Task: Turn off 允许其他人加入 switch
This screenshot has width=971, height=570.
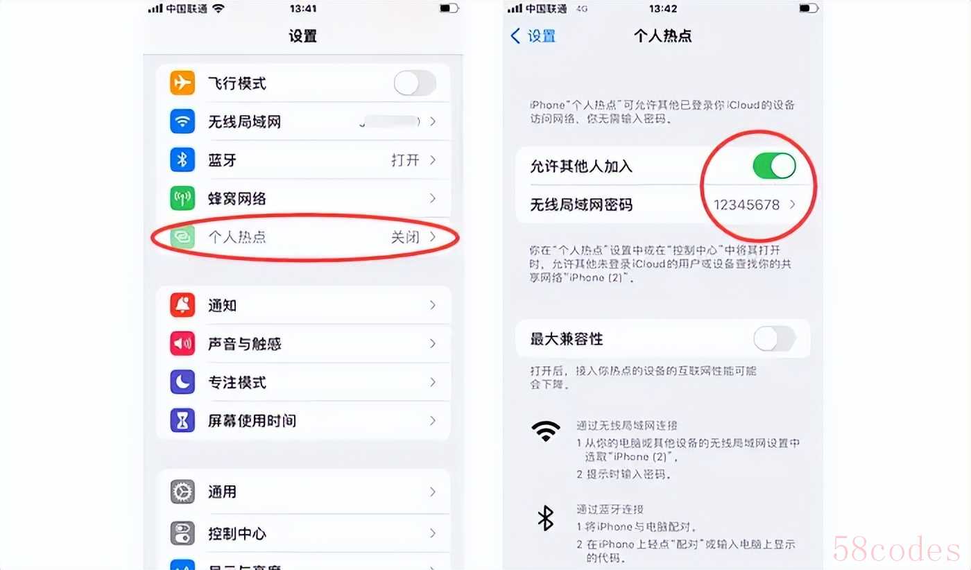Action: tap(774, 166)
